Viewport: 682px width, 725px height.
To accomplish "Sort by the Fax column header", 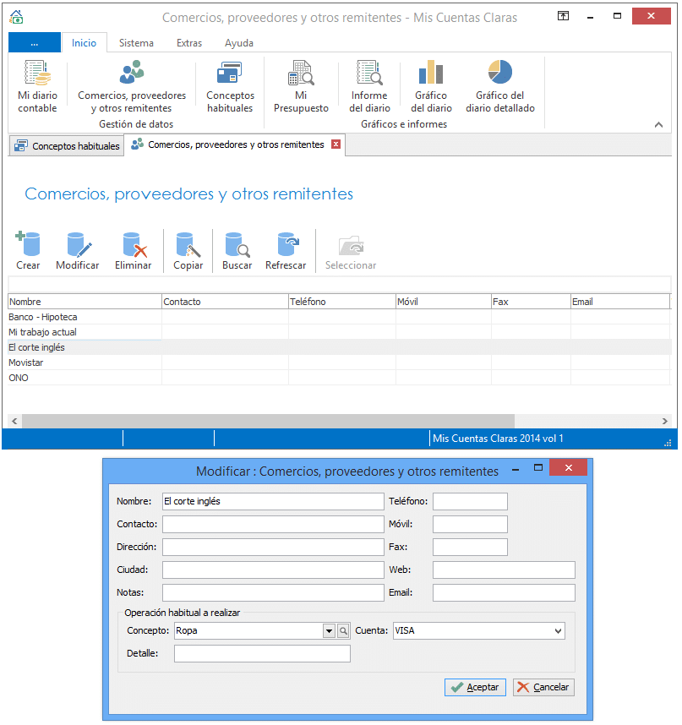I will (x=532, y=302).
